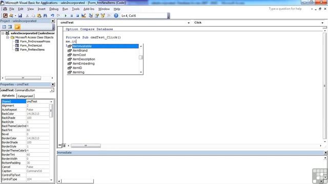Click the Copy icon in the toolbar

(x=33, y=16)
